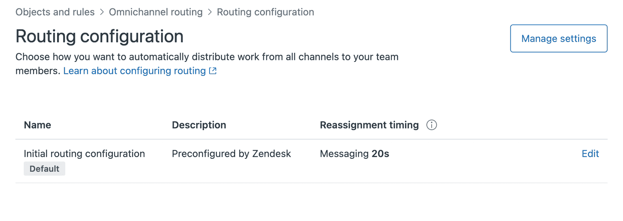Click Edit for Initial routing configuration
Screen dimensions: 623x221
[590, 154]
